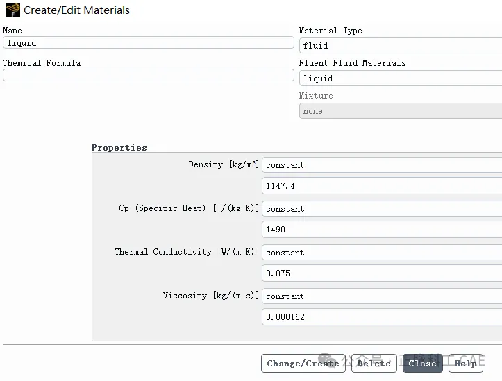Click the Fluent application icon in title bar

[x=12, y=10]
